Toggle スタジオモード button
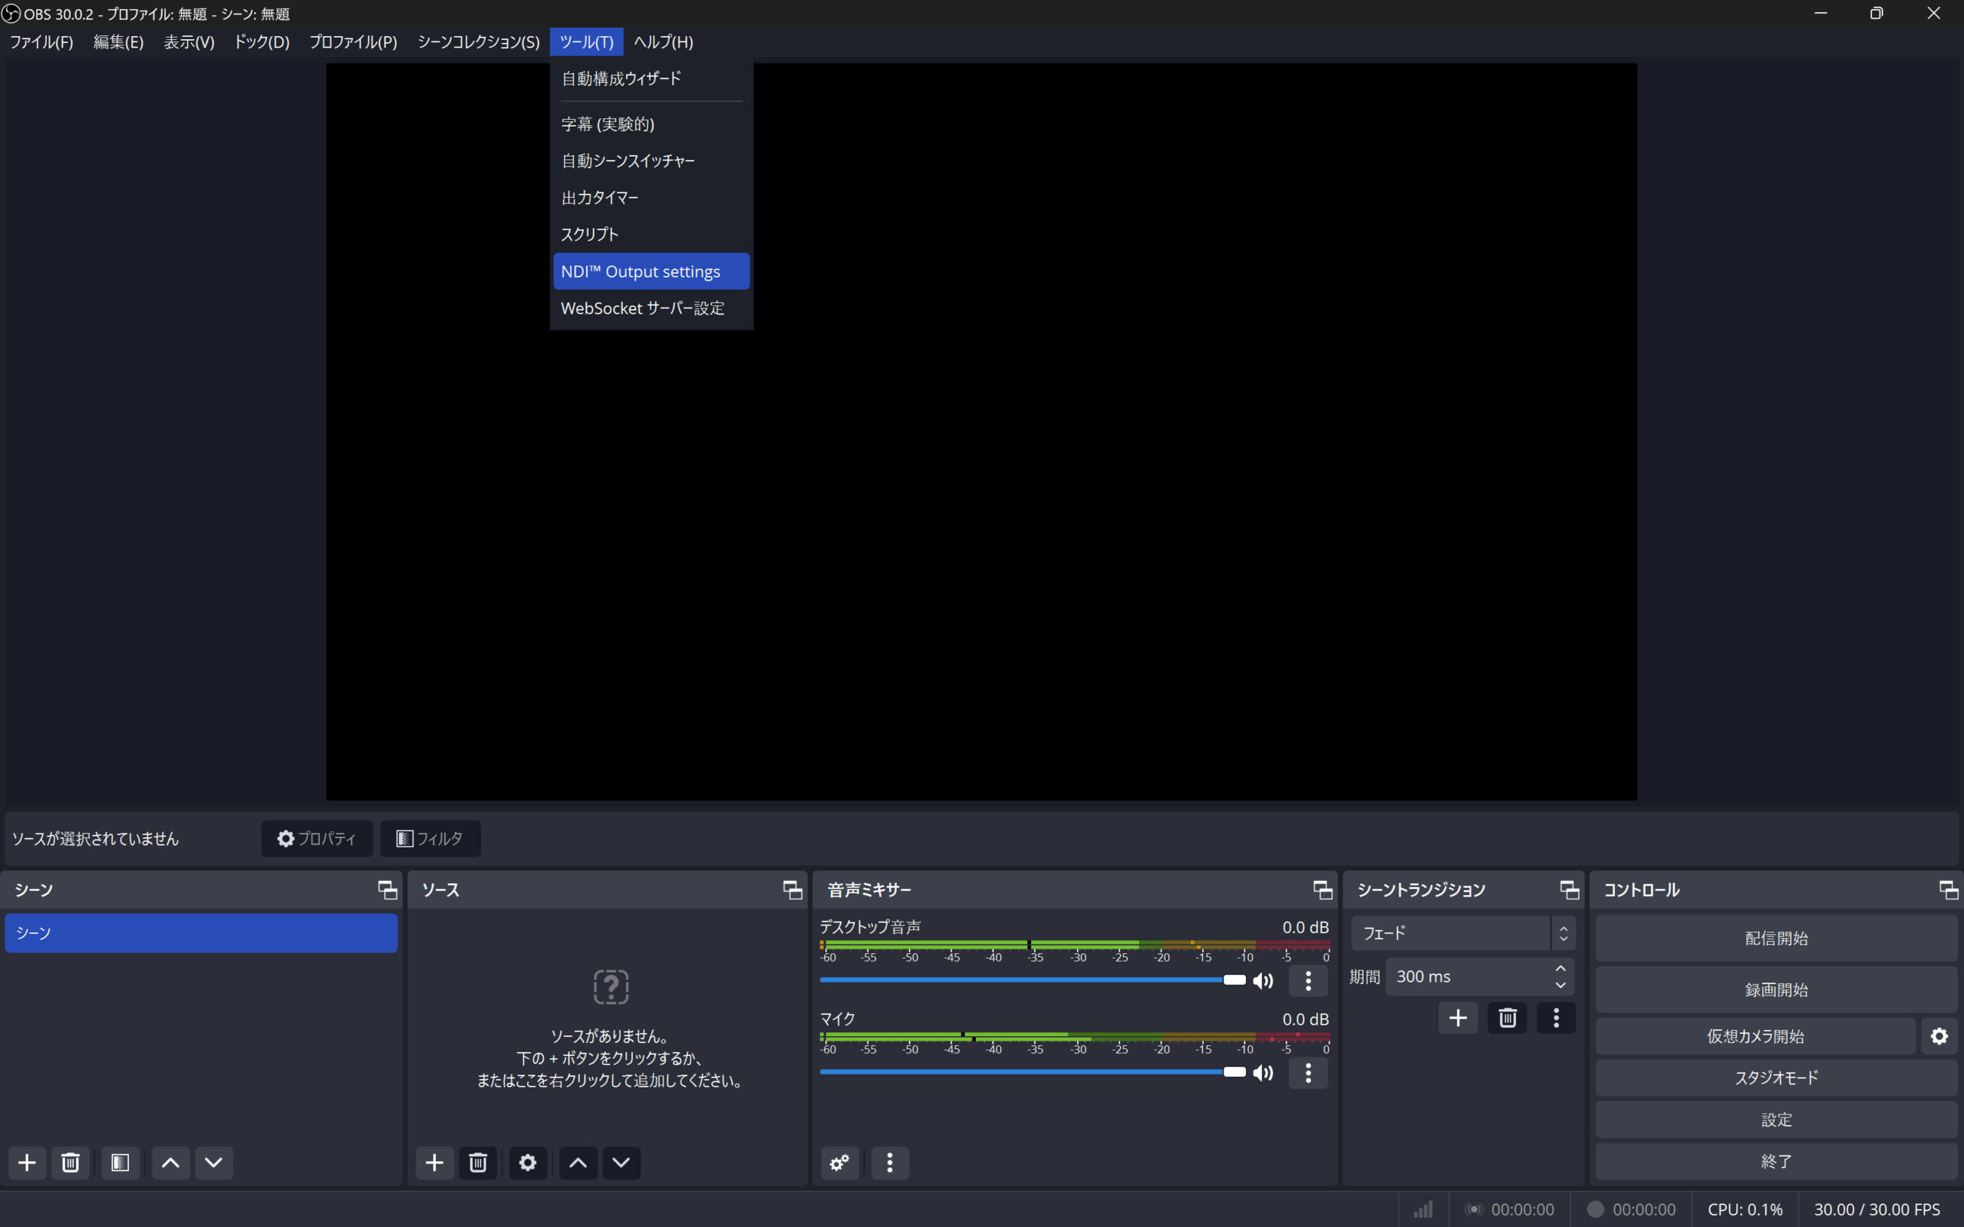Screen dimensions: 1964x1227 pyautogui.click(x=1776, y=1077)
